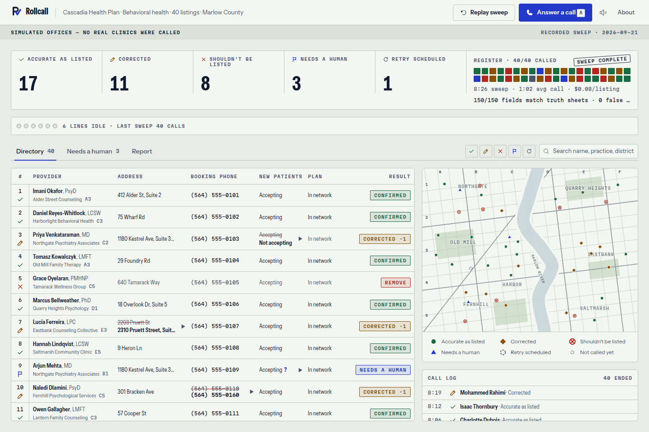Click the Replay sweep button
This screenshot has height=432, width=649.
click(484, 13)
